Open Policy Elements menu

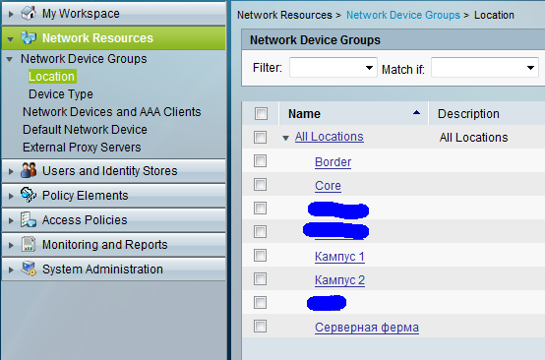[x=114, y=196]
